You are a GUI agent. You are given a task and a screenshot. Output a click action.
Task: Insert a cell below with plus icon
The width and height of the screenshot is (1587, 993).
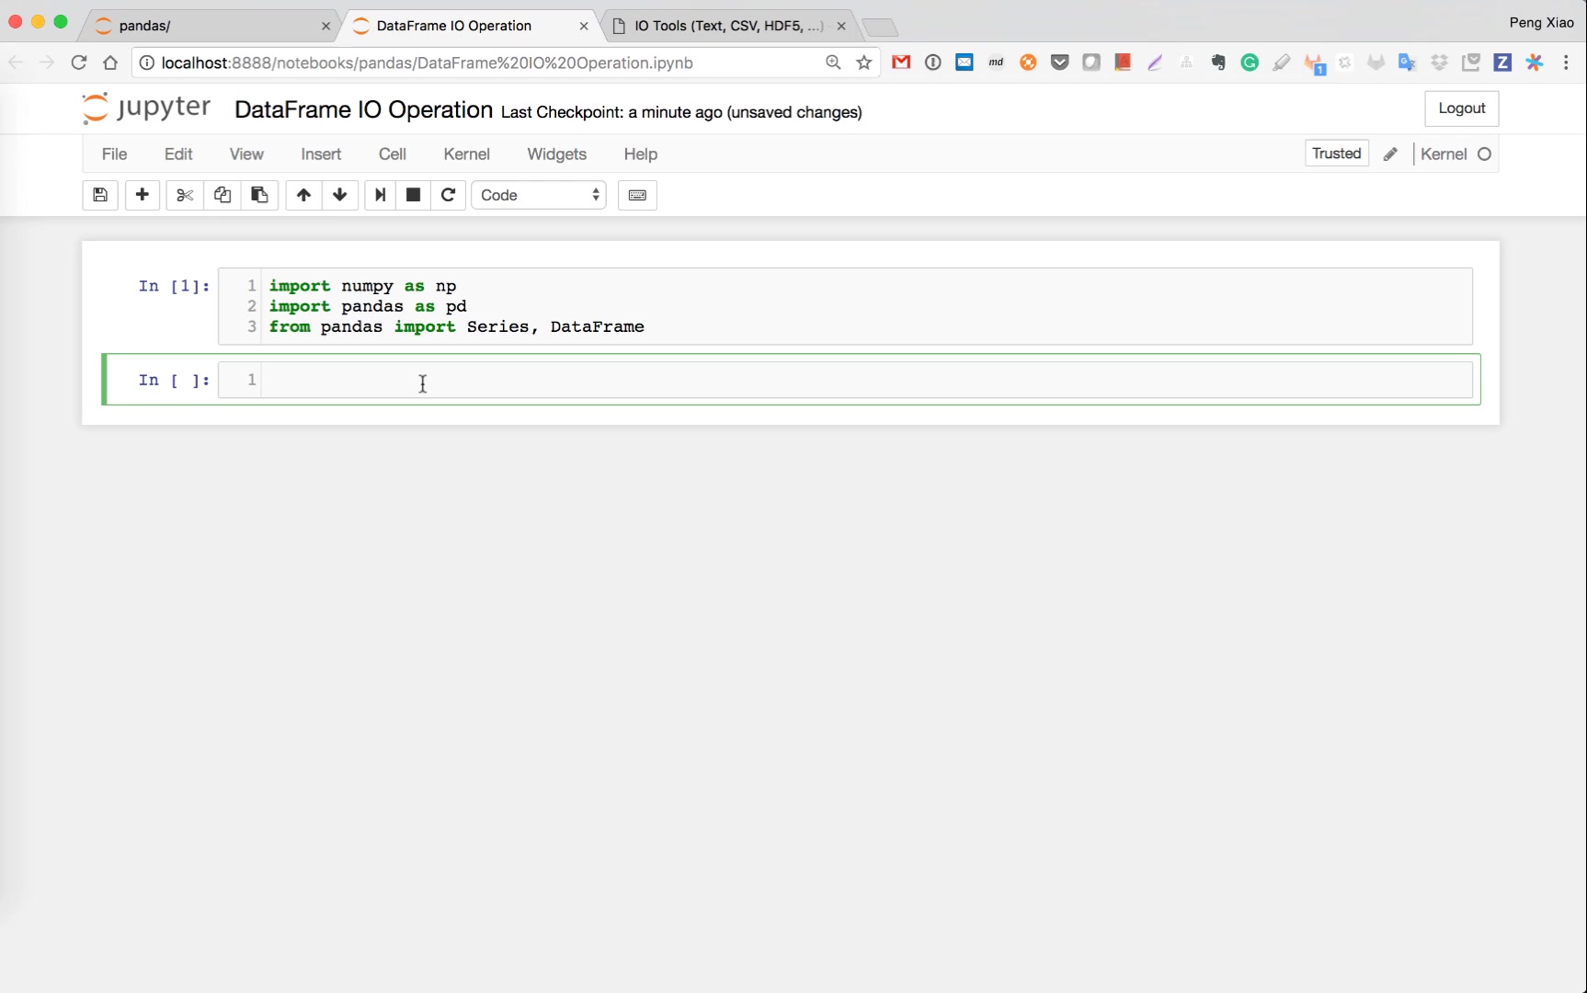143,195
